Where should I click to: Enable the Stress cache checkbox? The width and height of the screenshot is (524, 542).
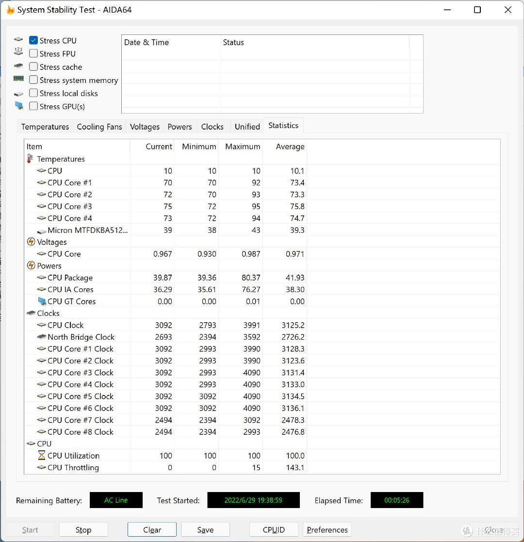[33, 66]
